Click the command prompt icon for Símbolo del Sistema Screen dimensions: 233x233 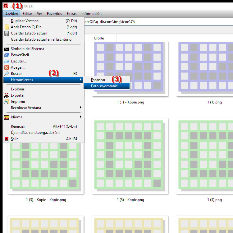[7, 49]
